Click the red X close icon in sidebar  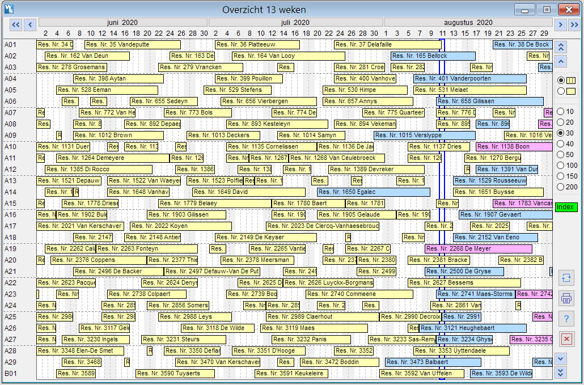click(x=566, y=339)
